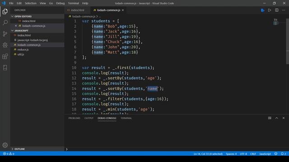The width and height of the screenshot is (289, 162).
Task: Switch to the Terminal panel tab
Action: 126,118
